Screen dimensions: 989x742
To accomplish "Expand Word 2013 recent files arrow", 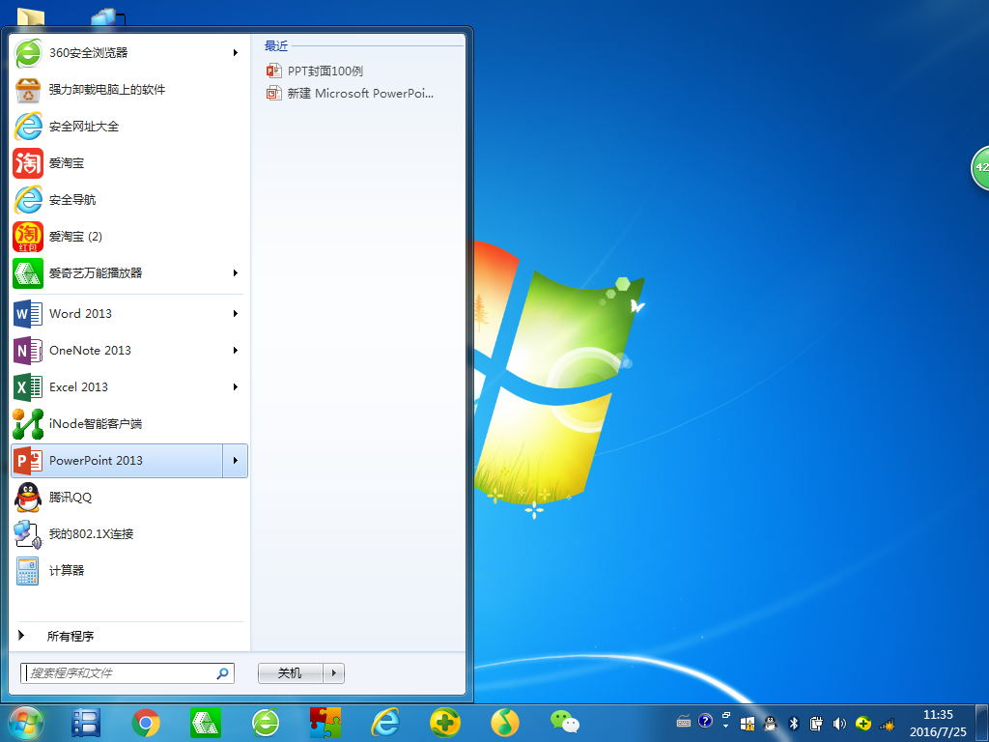I will tap(236, 314).
